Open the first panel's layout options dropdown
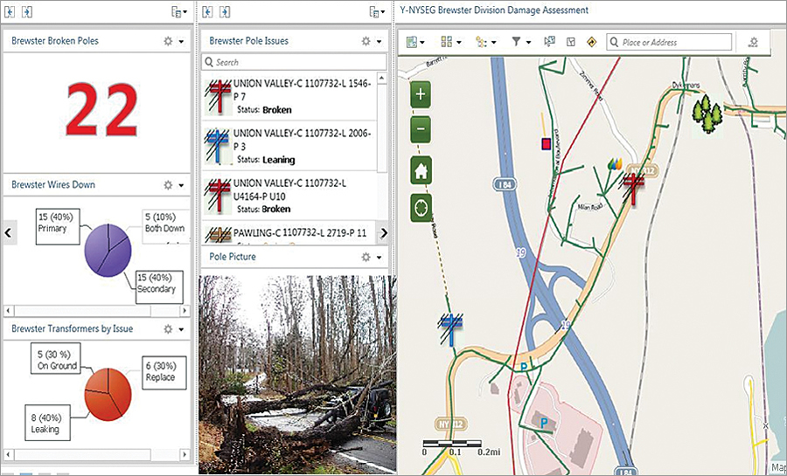Image resolution: width=787 pixels, height=476 pixels. pyautogui.click(x=179, y=12)
